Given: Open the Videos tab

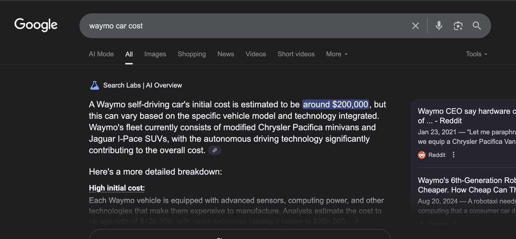Looking at the screenshot, I should click(x=256, y=54).
